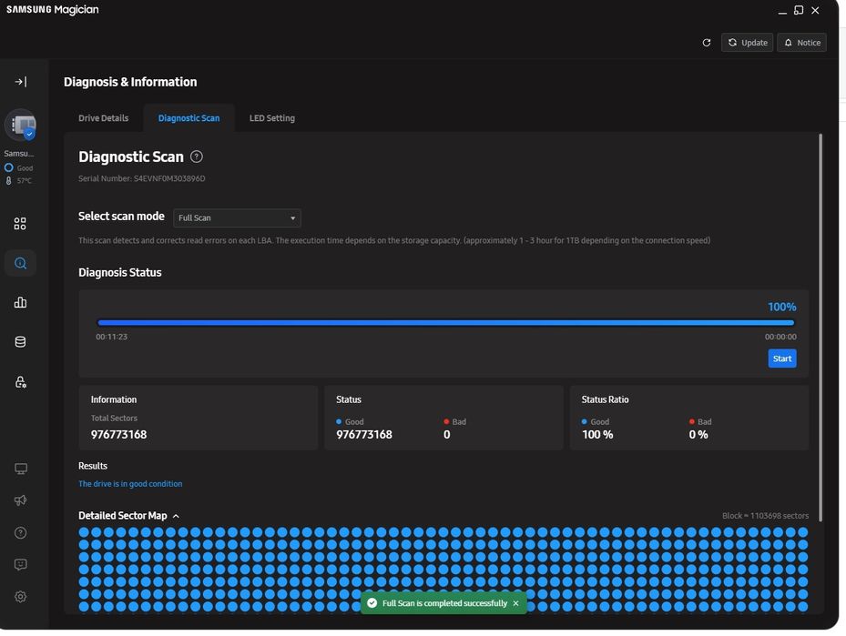Click the Diagnosis & Information heading
Screen dimensions: 846x636
pyautogui.click(x=130, y=82)
